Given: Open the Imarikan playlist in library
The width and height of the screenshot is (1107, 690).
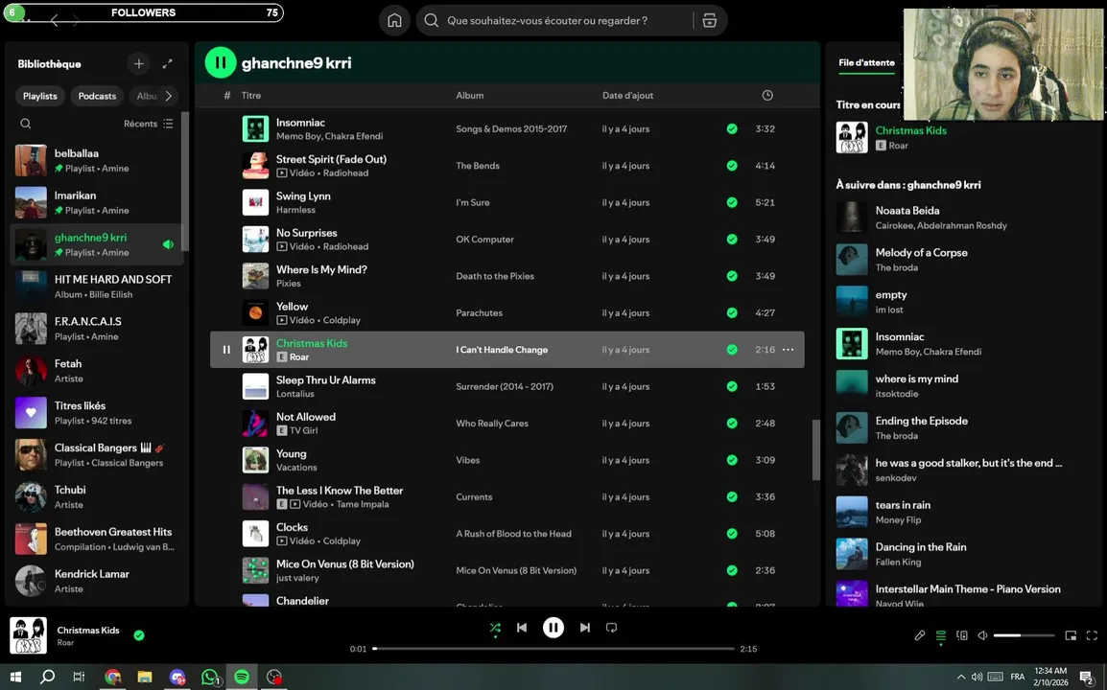Looking at the screenshot, I should point(97,202).
